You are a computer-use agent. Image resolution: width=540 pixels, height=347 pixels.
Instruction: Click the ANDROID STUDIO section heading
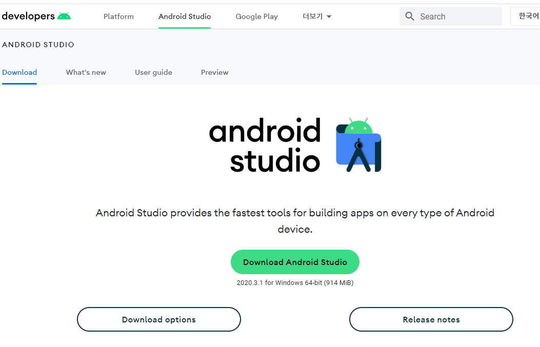point(38,45)
